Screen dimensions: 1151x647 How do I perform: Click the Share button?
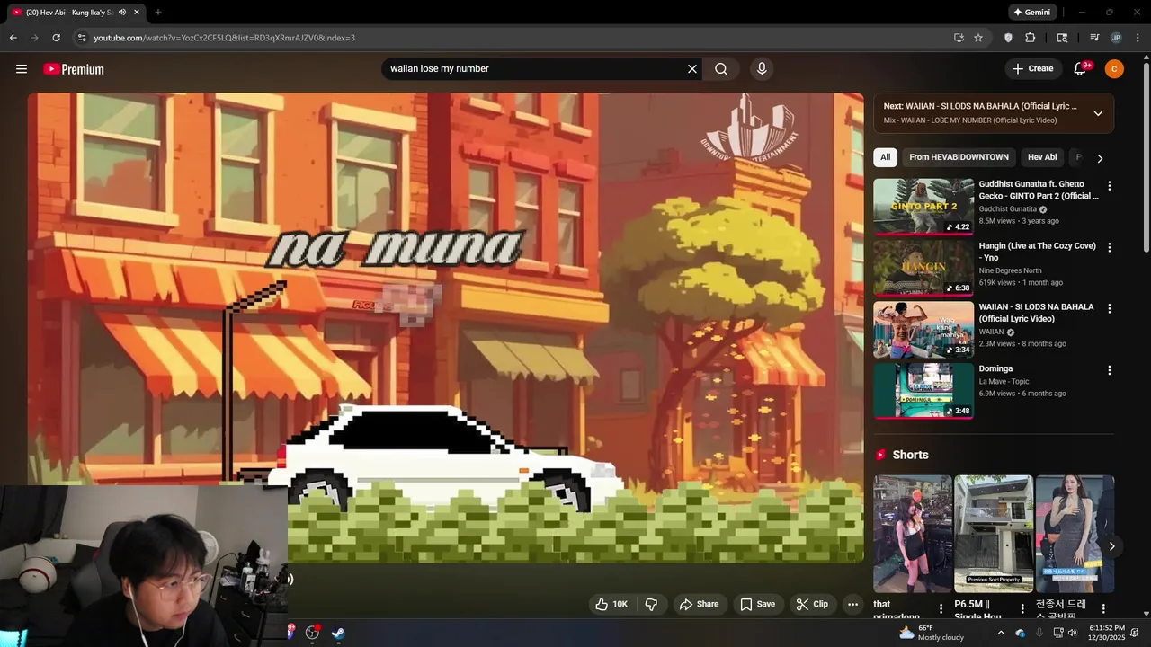[x=699, y=604]
